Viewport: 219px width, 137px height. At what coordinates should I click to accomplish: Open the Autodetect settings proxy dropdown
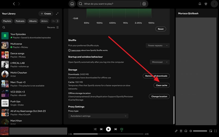point(98,116)
